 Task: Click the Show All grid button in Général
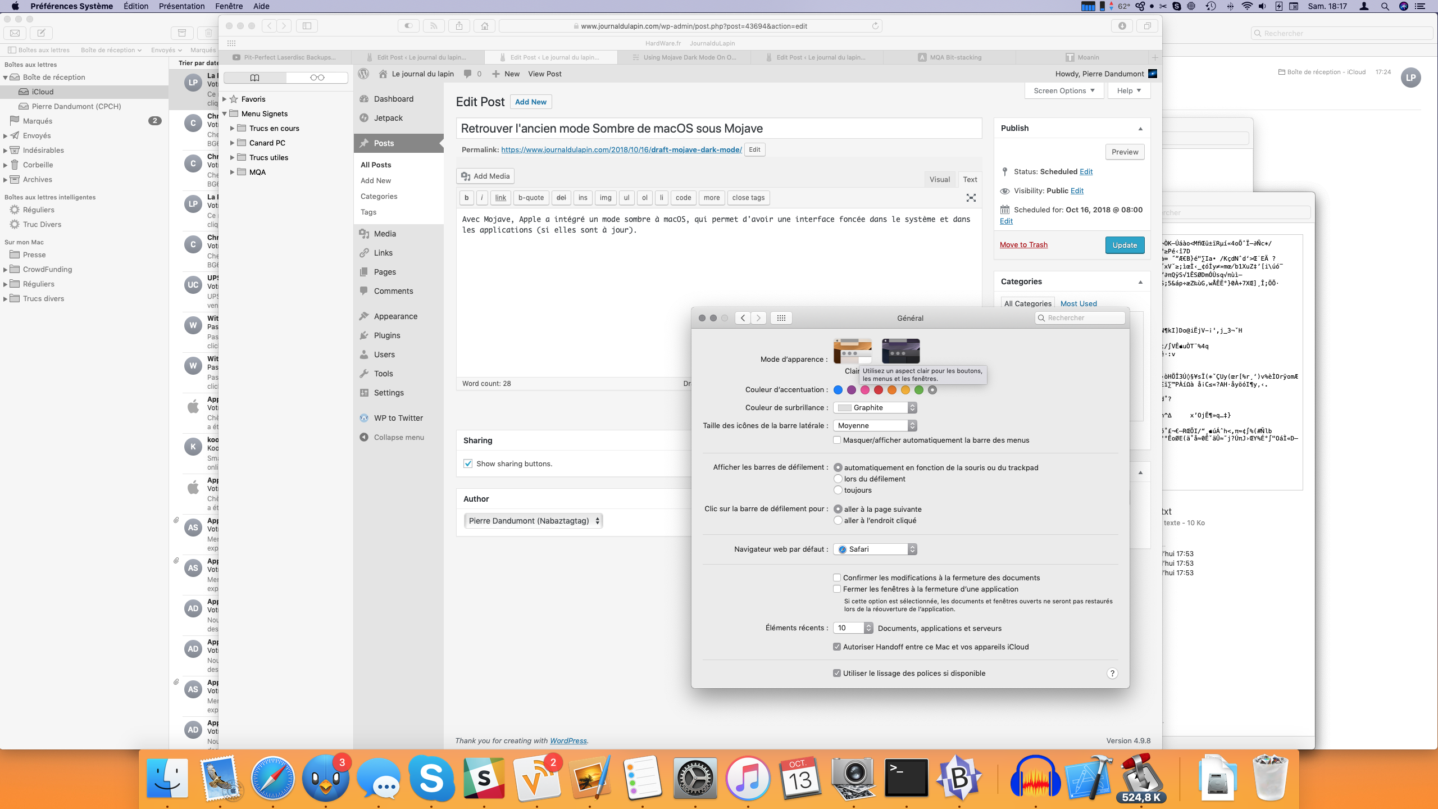tap(781, 318)
